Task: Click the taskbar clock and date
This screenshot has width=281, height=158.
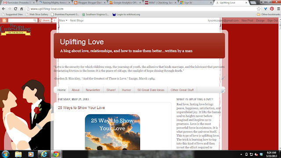Action: (271, 154)
